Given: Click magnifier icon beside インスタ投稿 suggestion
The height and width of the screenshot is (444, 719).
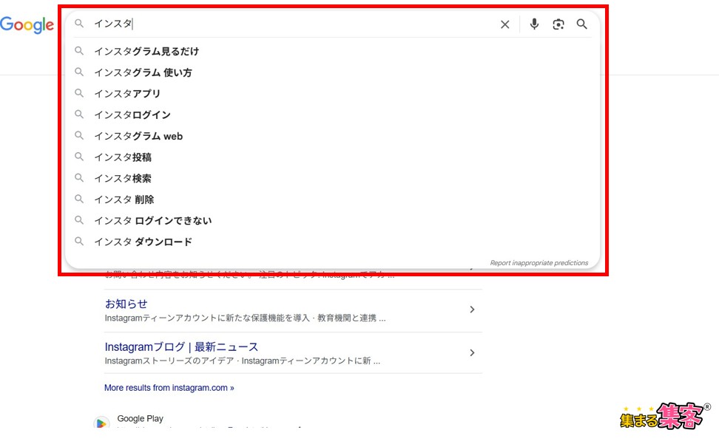Looking at the screenshot, I should (79, 157).
